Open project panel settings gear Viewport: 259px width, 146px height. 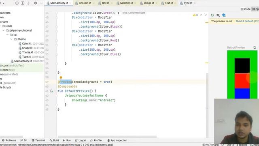36,3
